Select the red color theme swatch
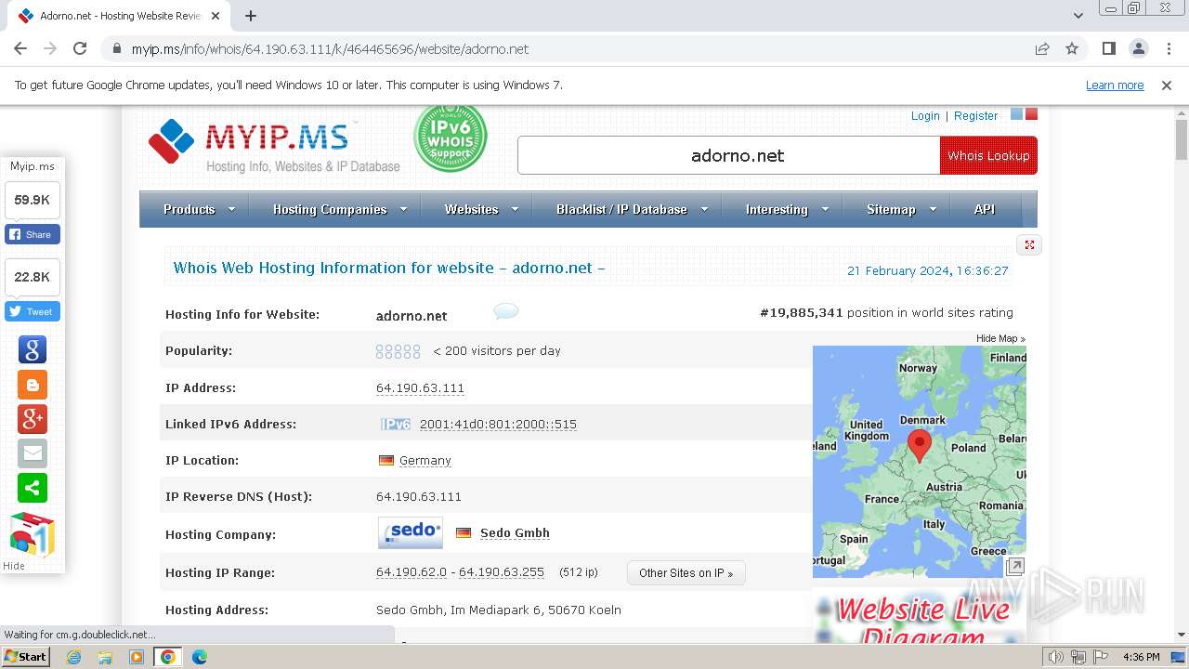 point(1031,114)
